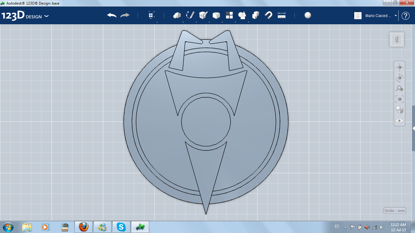Select the Measure ruler tool
The height and width of the screenshot is (233, 415).
click(x=282, y=15)
